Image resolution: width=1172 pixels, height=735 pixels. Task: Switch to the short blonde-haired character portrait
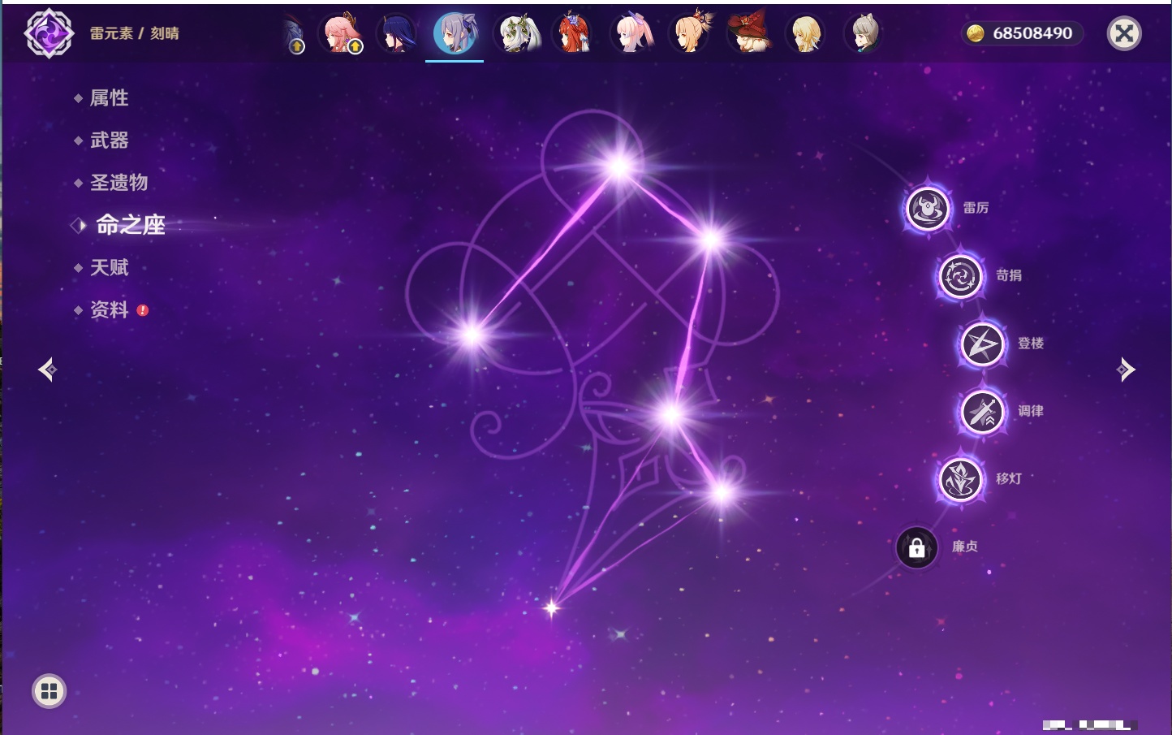(x=806, y=33)
